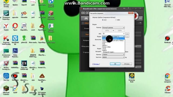
Task: Open the blue bull-logo app shortcut
Action: click(15, 40)
